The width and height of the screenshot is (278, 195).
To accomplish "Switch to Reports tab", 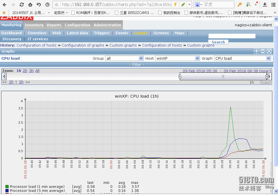I will click(x=54, y=25).
